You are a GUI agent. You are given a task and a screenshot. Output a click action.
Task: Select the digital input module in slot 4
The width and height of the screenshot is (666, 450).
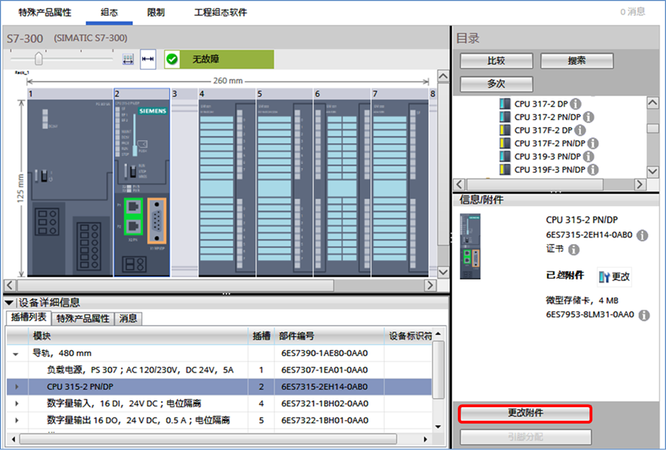227,188
